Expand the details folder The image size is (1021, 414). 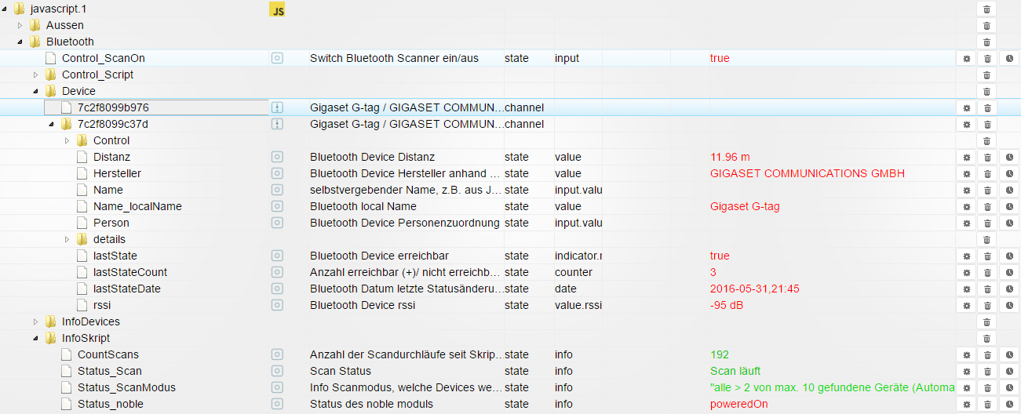click(x=67, y=240)
